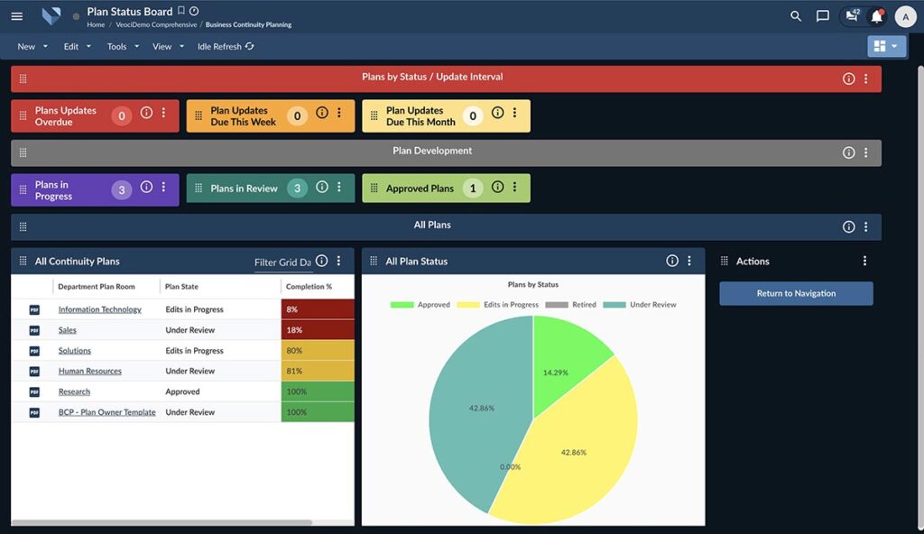
Task: Open the View dropdown
Action: [x=166, y=46]
